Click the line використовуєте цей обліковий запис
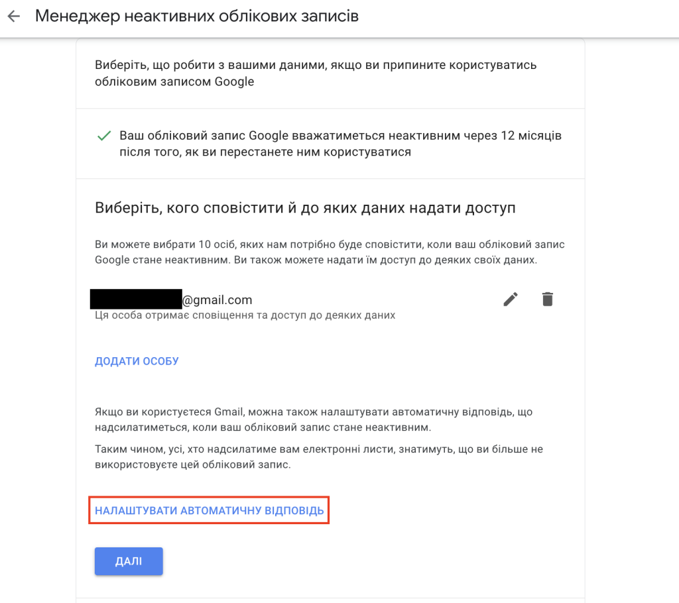679x603 pixels. click(x=193, y=465)
